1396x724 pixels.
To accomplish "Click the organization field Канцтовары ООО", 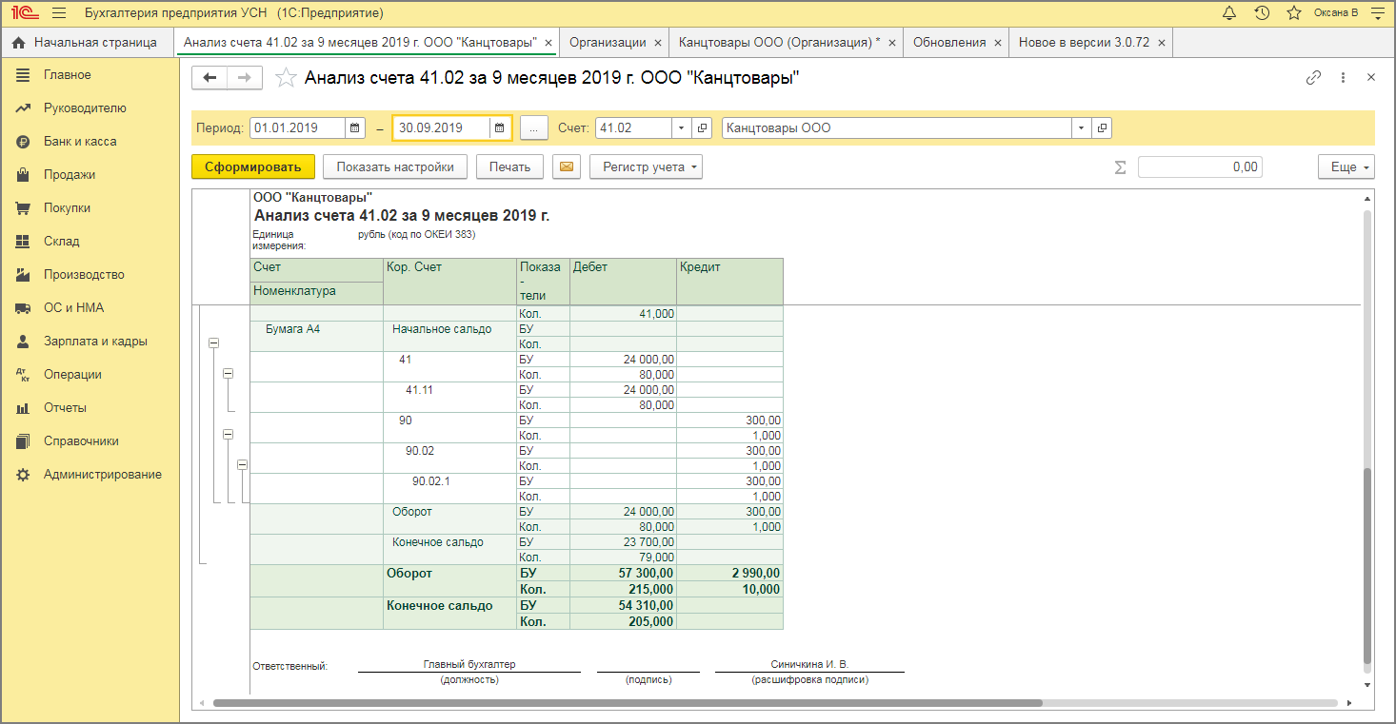I will [x=896, y=127].
